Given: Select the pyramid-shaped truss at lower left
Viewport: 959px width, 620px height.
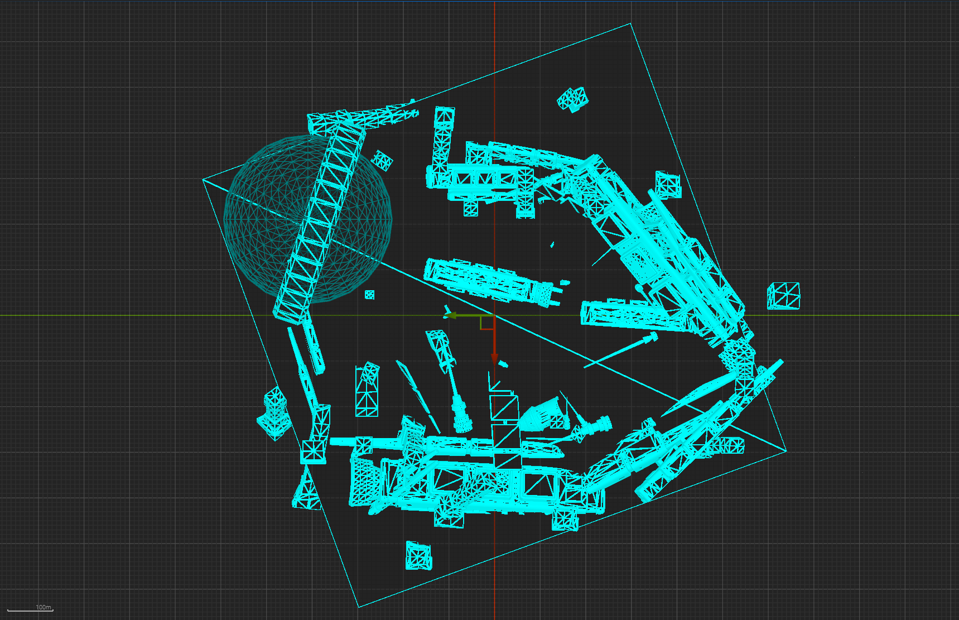Looking at the screenshot, I should click(306, 491).
